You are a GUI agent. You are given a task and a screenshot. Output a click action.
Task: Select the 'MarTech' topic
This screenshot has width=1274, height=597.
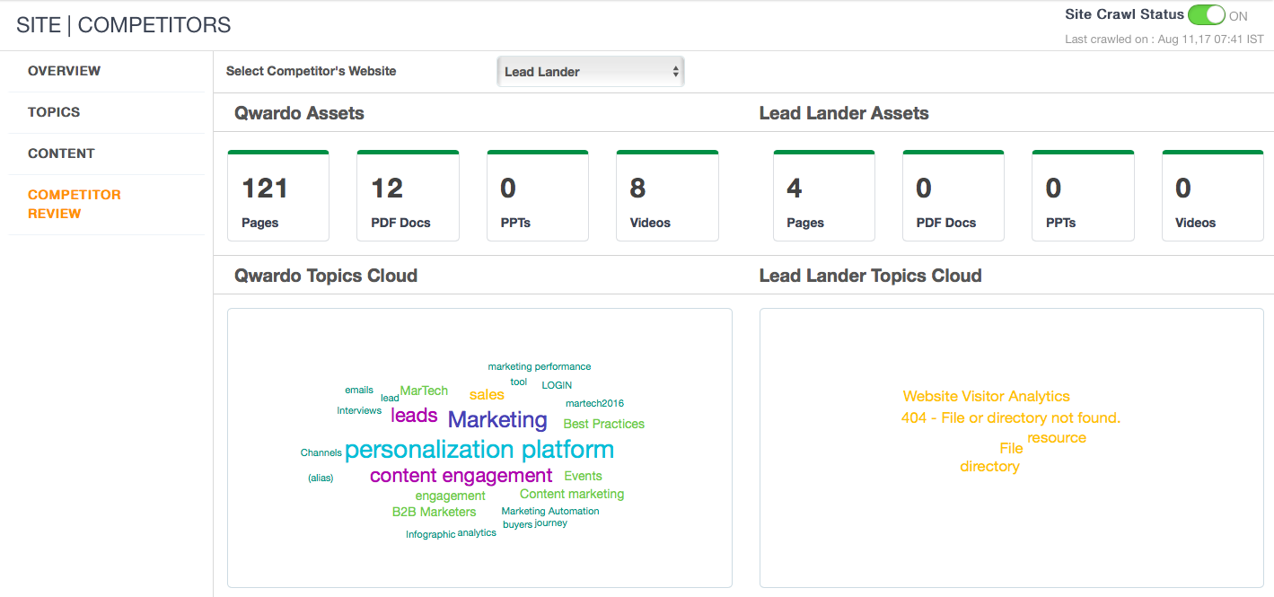point(424,391)
